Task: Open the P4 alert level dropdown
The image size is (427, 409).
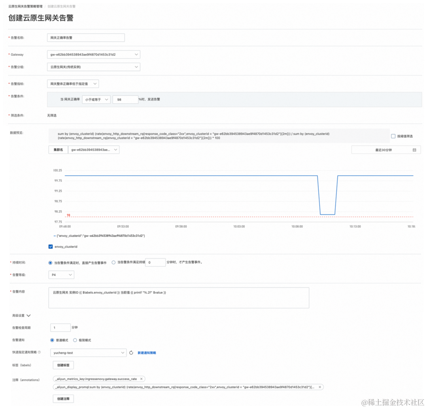Action: pyautogui.click(x=61, y=274)
